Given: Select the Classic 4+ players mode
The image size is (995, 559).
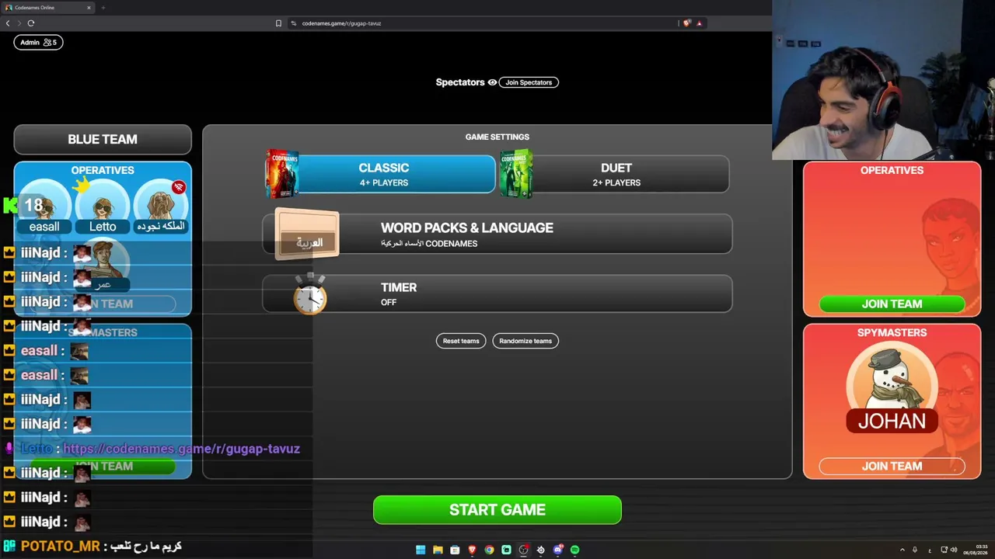Looking at the screenshot, I should tap(383, 174).
